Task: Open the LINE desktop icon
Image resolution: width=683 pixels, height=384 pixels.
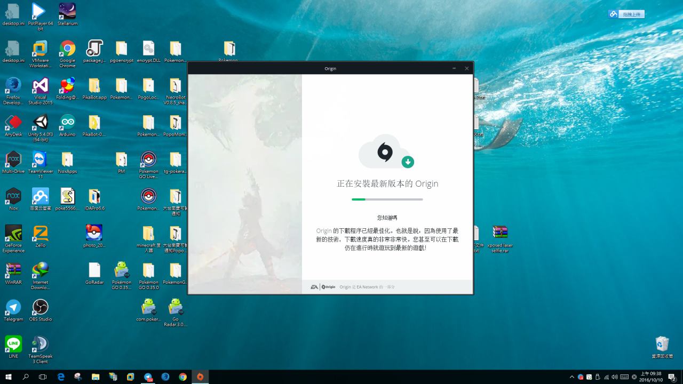Action: click(x=13, y=347)
